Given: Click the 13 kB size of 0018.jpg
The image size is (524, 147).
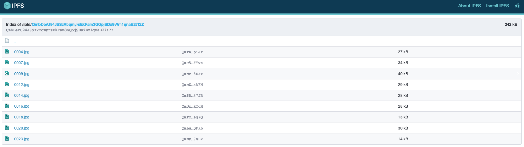Looking at the screenshot, I should (403, 117).
